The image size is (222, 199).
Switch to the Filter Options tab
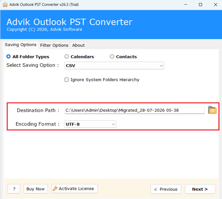click(x=54, y=45)
